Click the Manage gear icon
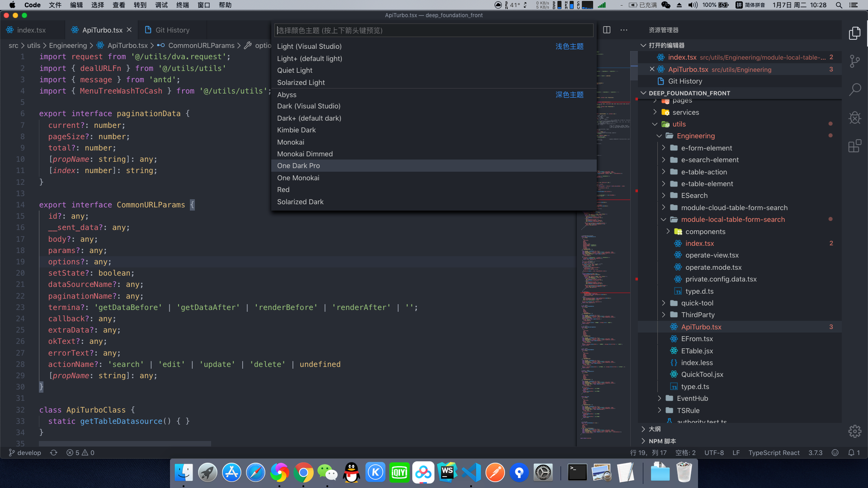Image resolution: width=868 pixels, height=488 pixels. [854, 431]
